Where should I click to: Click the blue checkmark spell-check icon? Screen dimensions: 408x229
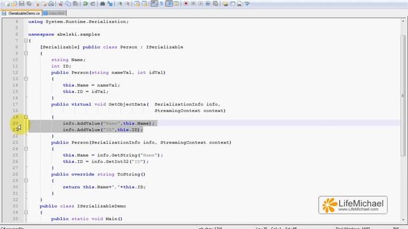coord(247,4)
